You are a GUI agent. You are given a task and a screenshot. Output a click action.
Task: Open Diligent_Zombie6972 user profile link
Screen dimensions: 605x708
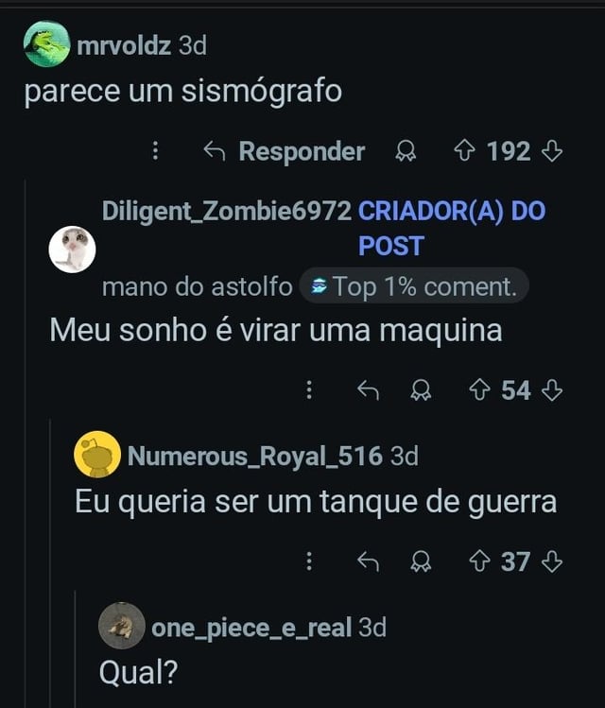(x=226, y=211)
